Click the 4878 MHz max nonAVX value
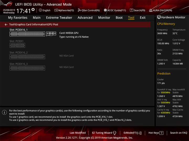This screenshot has height=141, width=189. click(x=177, y=96)
